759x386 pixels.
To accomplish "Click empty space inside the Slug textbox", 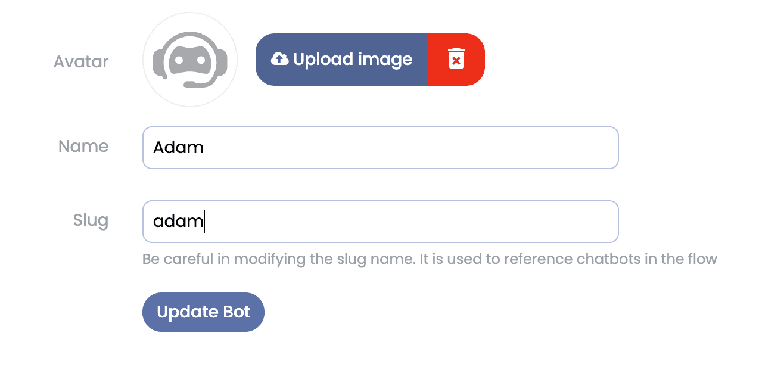I will [x=411, y=222].
